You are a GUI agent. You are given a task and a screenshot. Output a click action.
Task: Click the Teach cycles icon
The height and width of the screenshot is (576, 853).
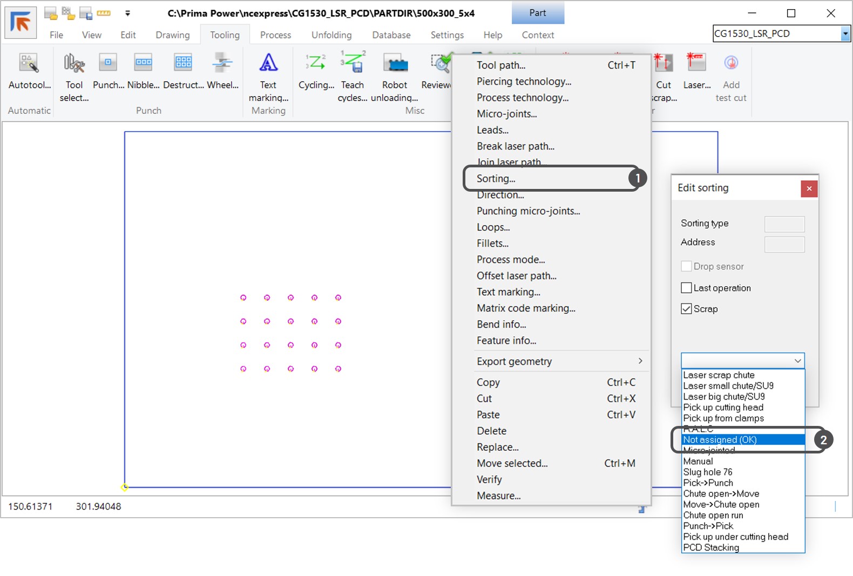click(353, 64)
